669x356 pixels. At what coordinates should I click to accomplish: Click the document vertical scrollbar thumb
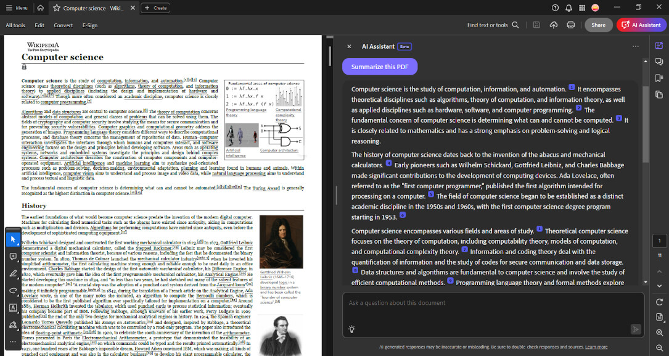329,56
